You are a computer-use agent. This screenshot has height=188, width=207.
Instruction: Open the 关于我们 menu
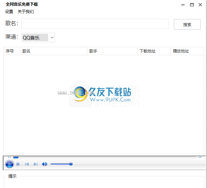point(26,12)
